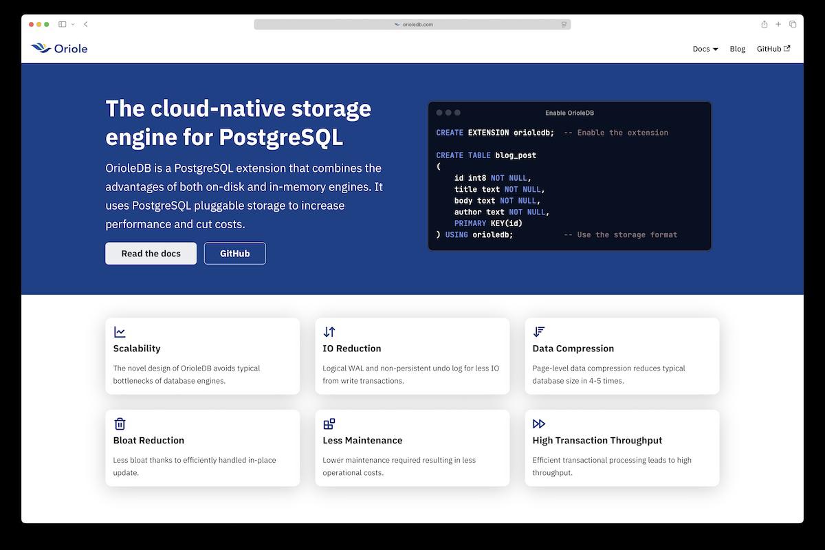Click the Less Maintenance blocks icon
Screen dimensions: 825x550
(x=329, y=423)
